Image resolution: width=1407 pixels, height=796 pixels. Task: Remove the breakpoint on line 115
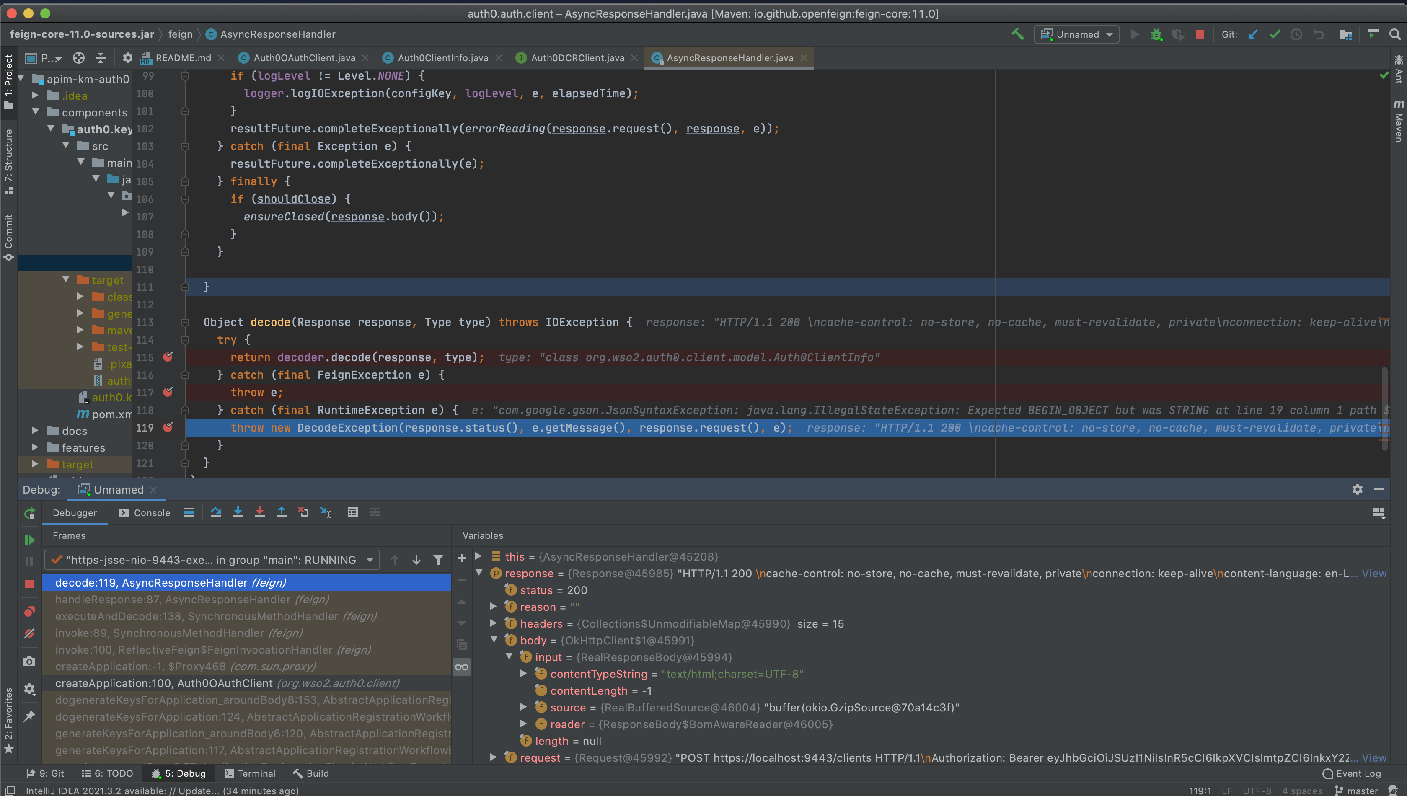point(168,357)
